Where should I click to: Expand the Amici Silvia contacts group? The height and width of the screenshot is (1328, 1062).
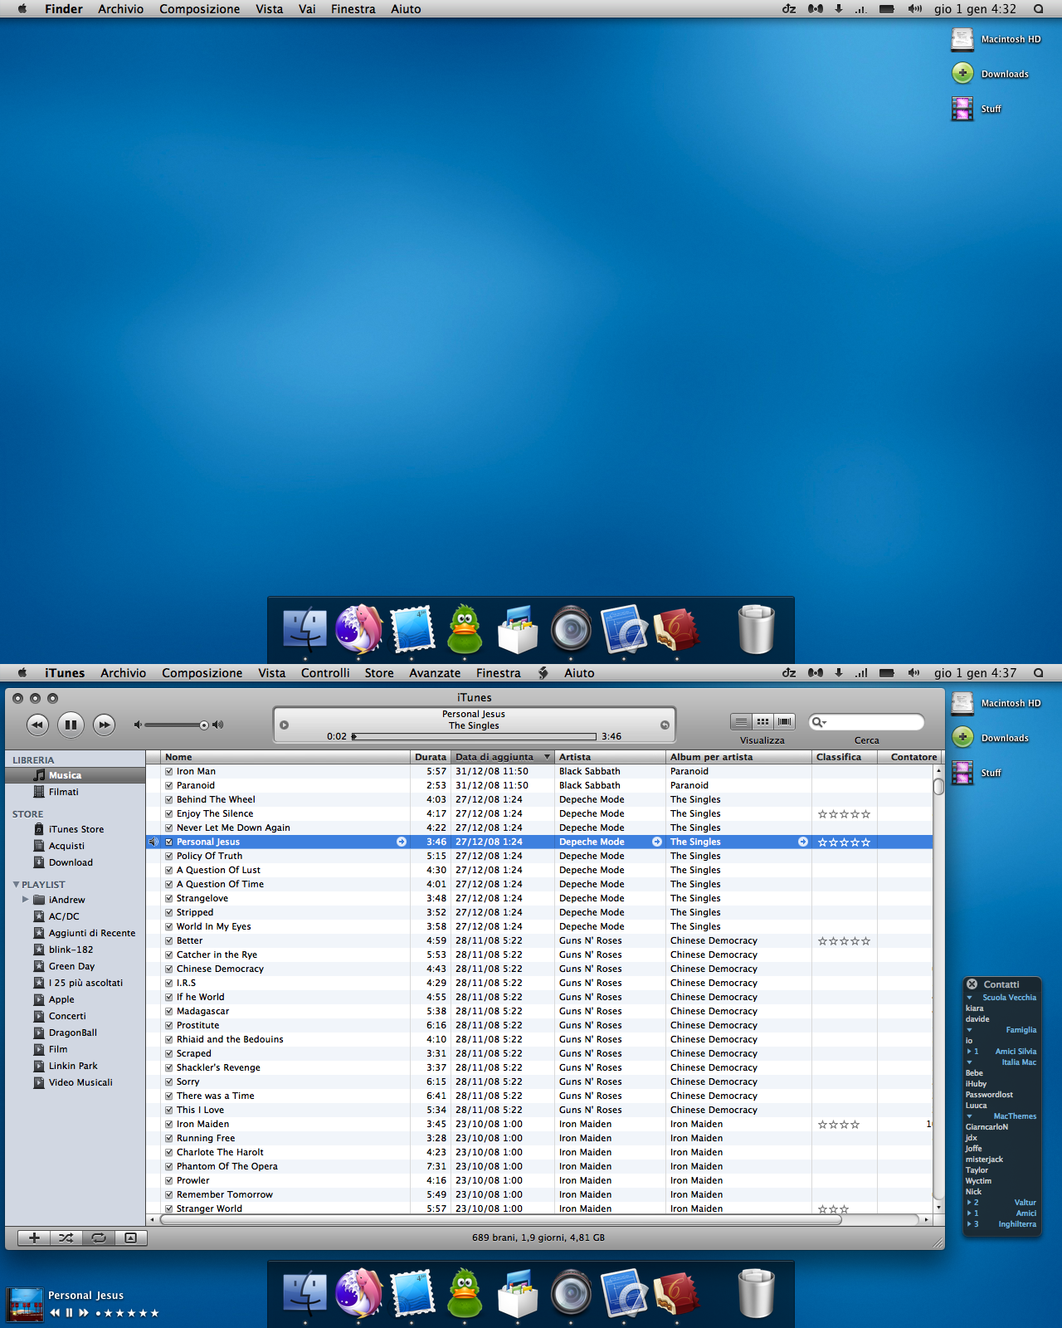click(968, 1052)
